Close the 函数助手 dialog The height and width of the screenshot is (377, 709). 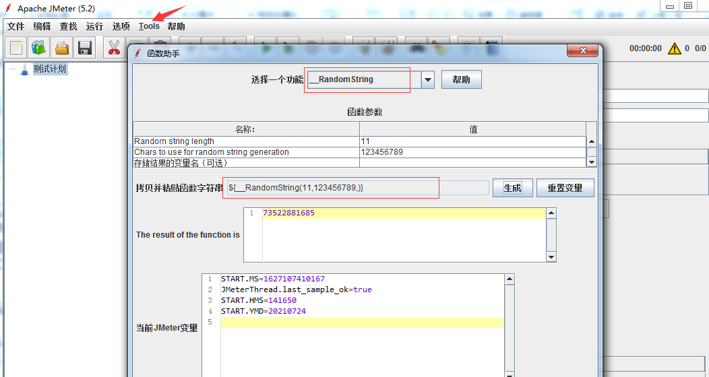pyautogui.click(x=583, y=50)
